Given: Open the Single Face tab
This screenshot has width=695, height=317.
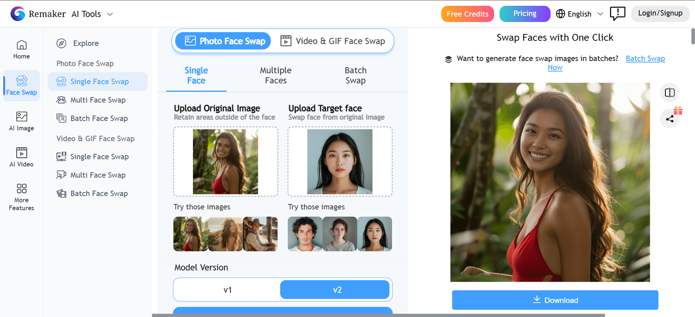Looking at the screenshot, I should click(x=196, y=75).
